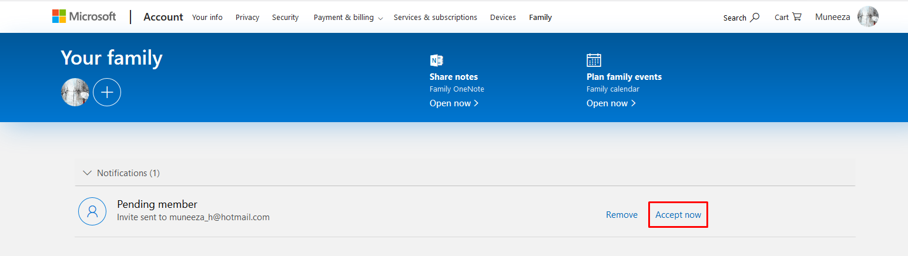Open the Privacy menu item
The image size is (908, 256).
(x=247, y=18)
